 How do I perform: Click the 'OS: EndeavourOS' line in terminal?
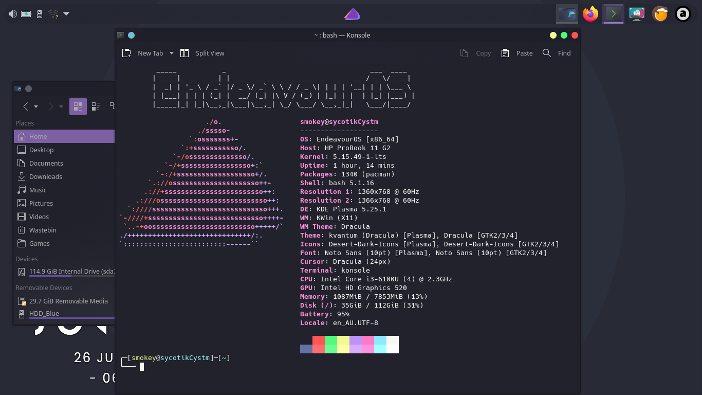coord(349,139)
